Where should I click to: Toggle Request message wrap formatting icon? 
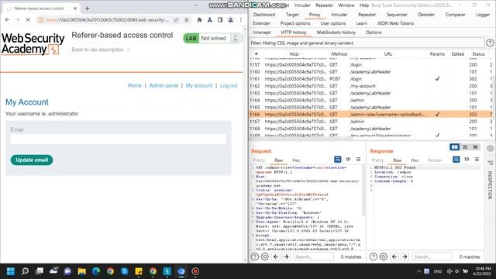338,160
